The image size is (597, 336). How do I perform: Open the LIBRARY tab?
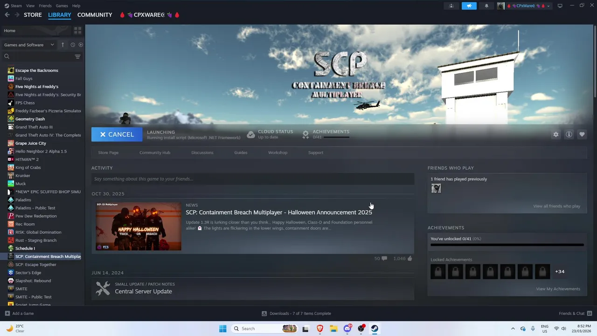tap(60, 15)
